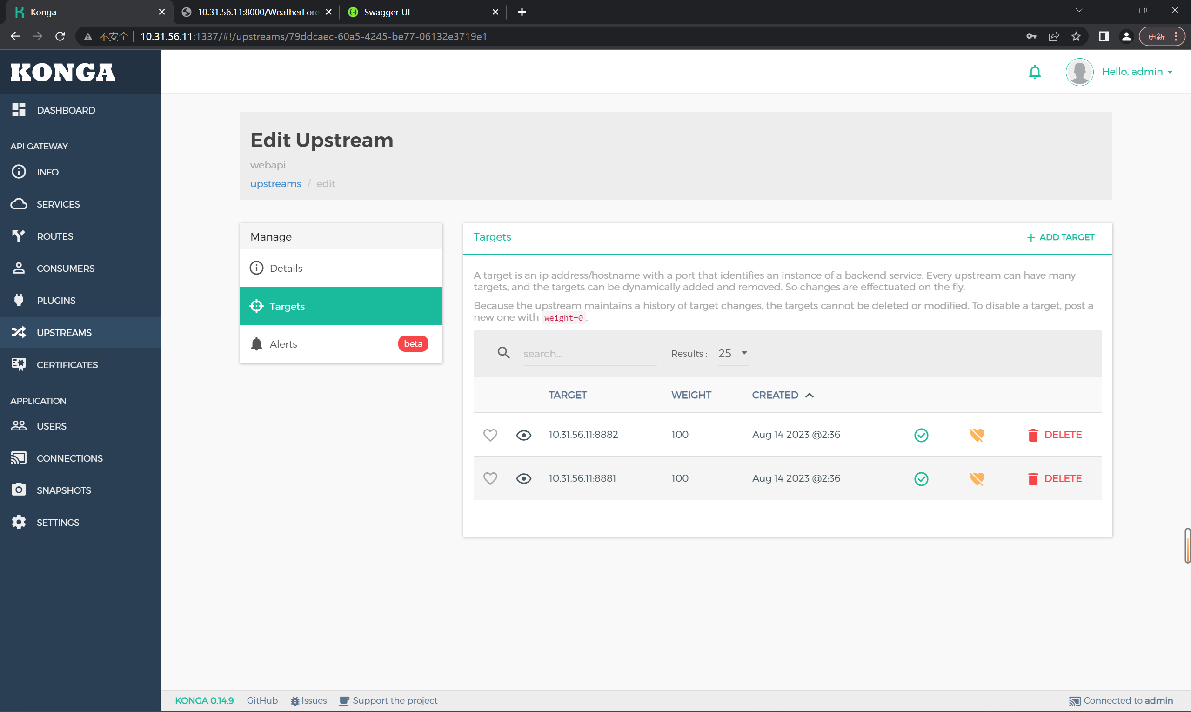Expand the Results 25 dropdown

[733, 354]
